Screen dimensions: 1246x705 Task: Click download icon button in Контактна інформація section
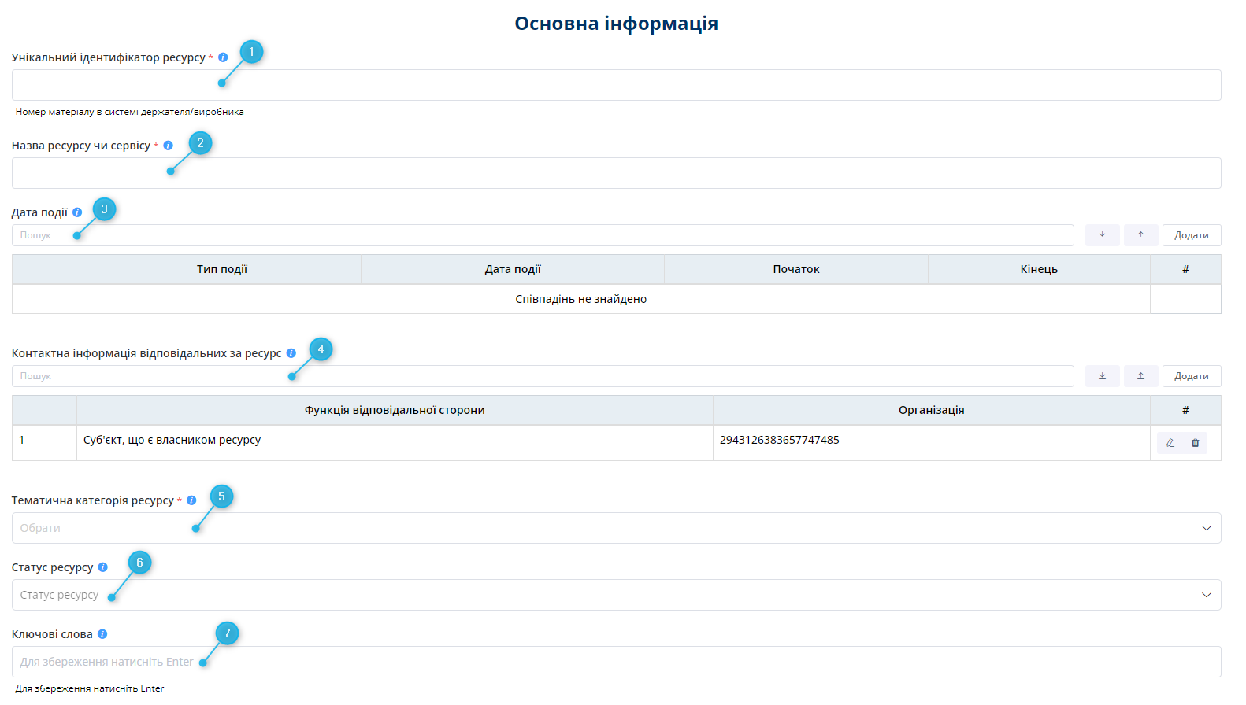(x=1102, y=376)
